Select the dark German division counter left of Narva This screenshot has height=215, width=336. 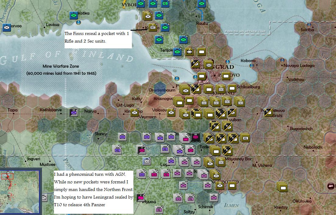[74, 112]
